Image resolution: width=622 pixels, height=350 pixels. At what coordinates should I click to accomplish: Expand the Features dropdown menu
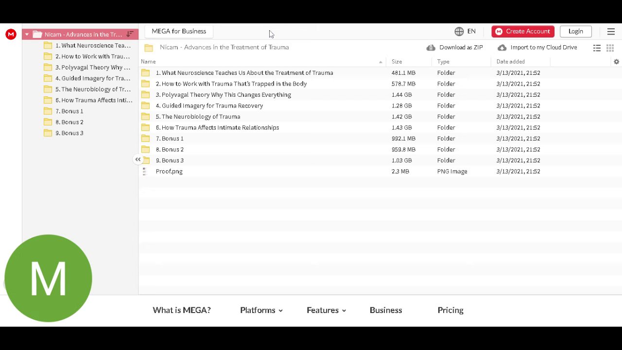tap(326, 310)
